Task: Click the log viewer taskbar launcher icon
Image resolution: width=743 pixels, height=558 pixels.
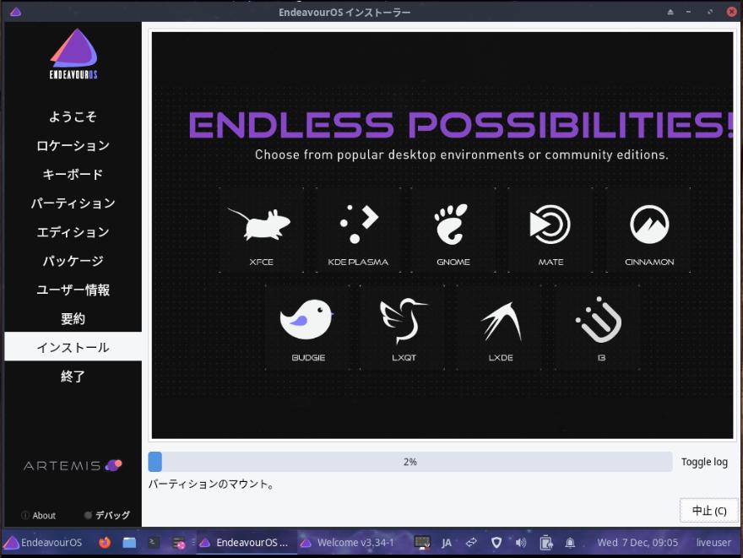Action: click(x=179, y=543)
